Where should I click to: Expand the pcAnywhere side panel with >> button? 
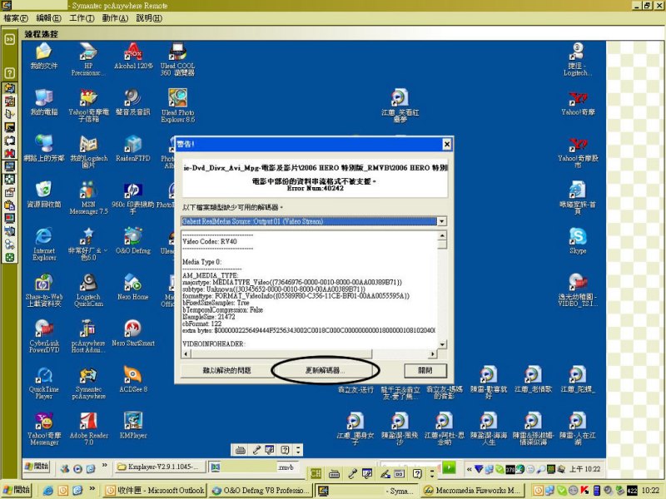tap(9, 39)
